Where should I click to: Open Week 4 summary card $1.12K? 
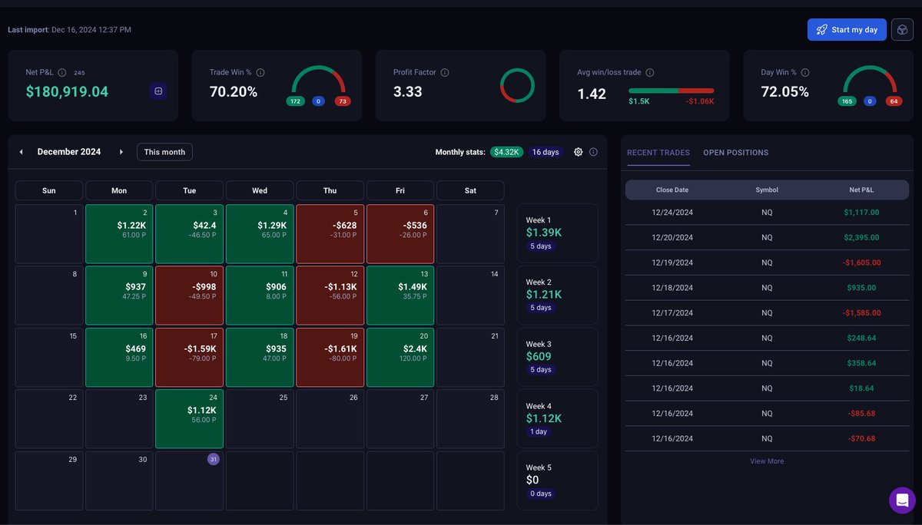click(557, 419)
